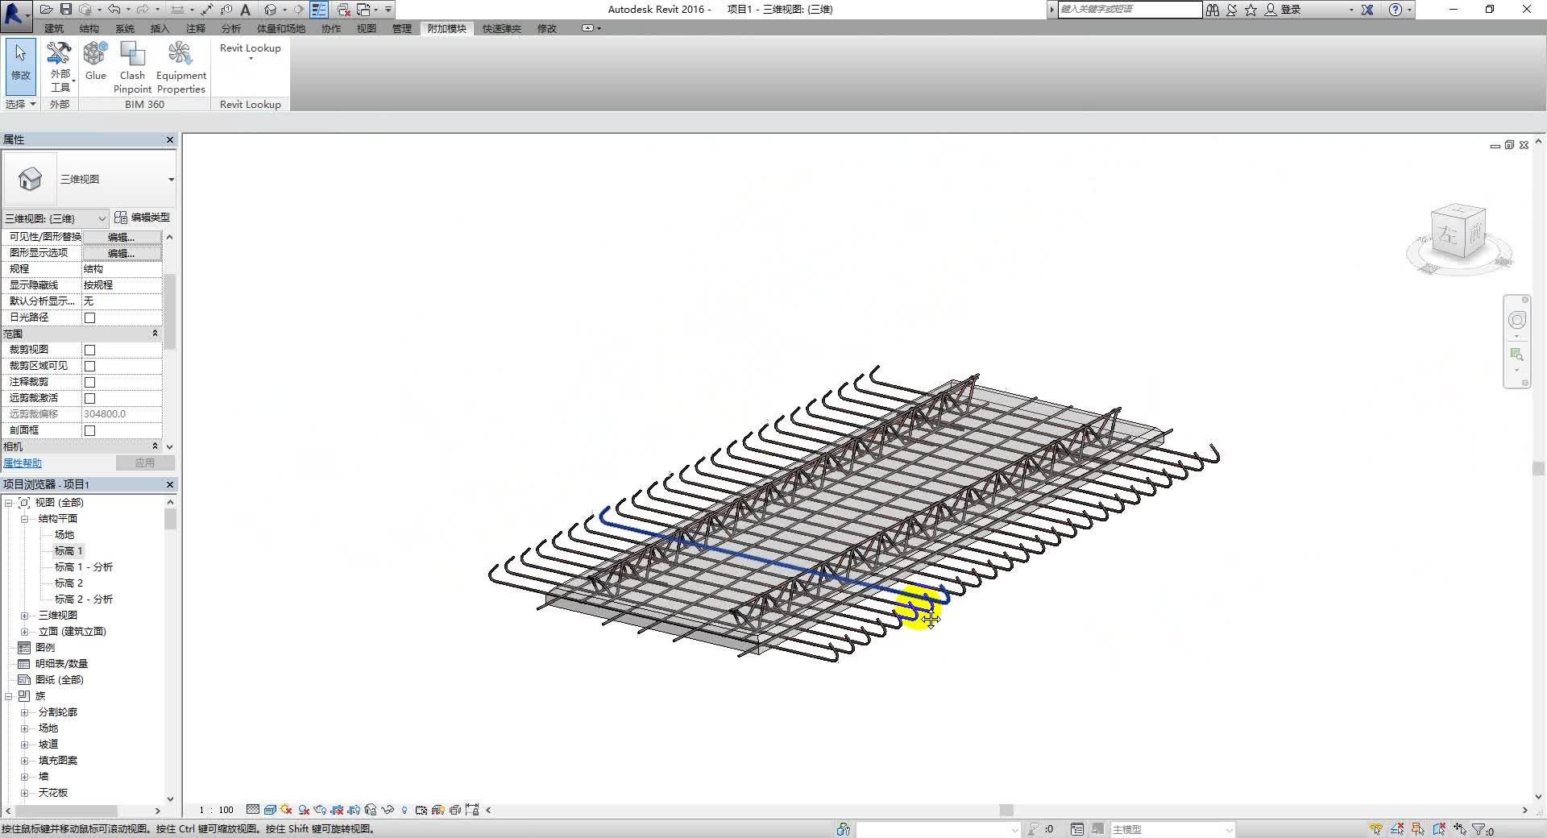Click the Open file icon in quick access toolbar
The height and width of the screenshot is (838, 1547).
pos(46,10)
